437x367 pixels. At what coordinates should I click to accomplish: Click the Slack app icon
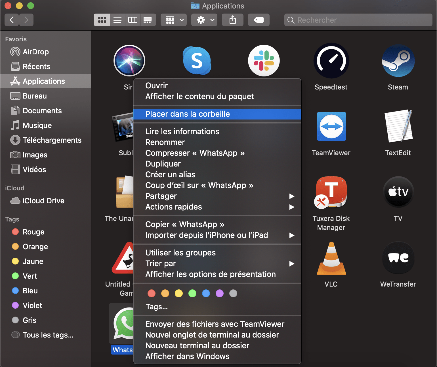264,61
